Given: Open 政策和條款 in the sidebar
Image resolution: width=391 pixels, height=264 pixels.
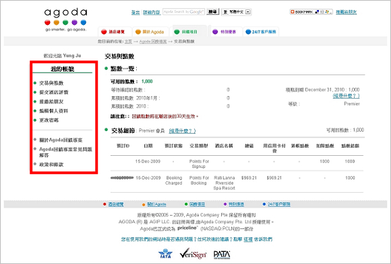Looking at the screenshot, I should point(51,165).
